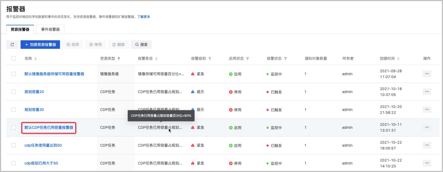
Task: Toggle the select-all checkbox in header
Action: tap(14, 58)
